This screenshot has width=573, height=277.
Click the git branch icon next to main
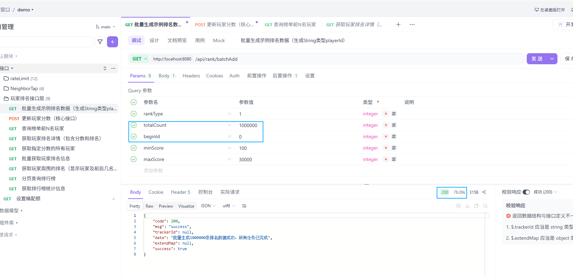point(98,27)
